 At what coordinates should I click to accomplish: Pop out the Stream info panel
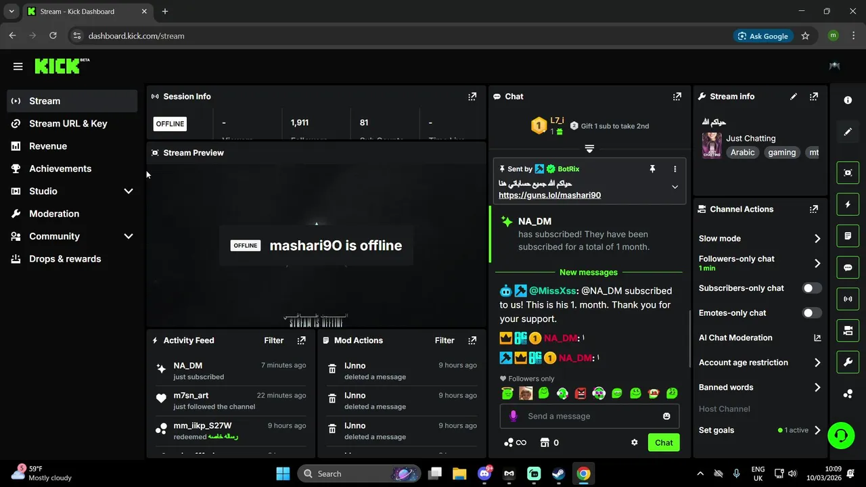coord(814,97)
